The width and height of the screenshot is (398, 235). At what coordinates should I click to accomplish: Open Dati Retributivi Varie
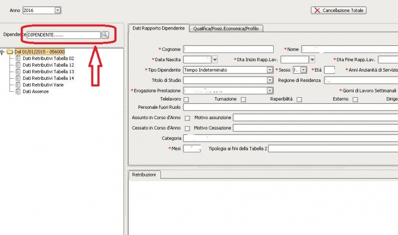[43, 85]
